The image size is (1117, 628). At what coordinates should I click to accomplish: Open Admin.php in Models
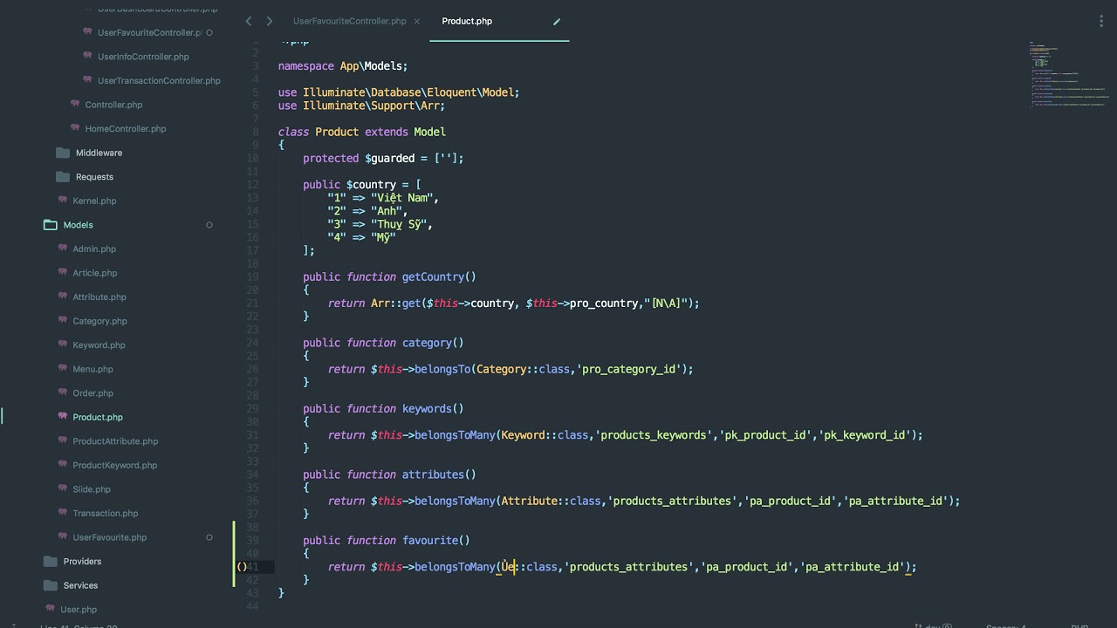tap(94, 249)
